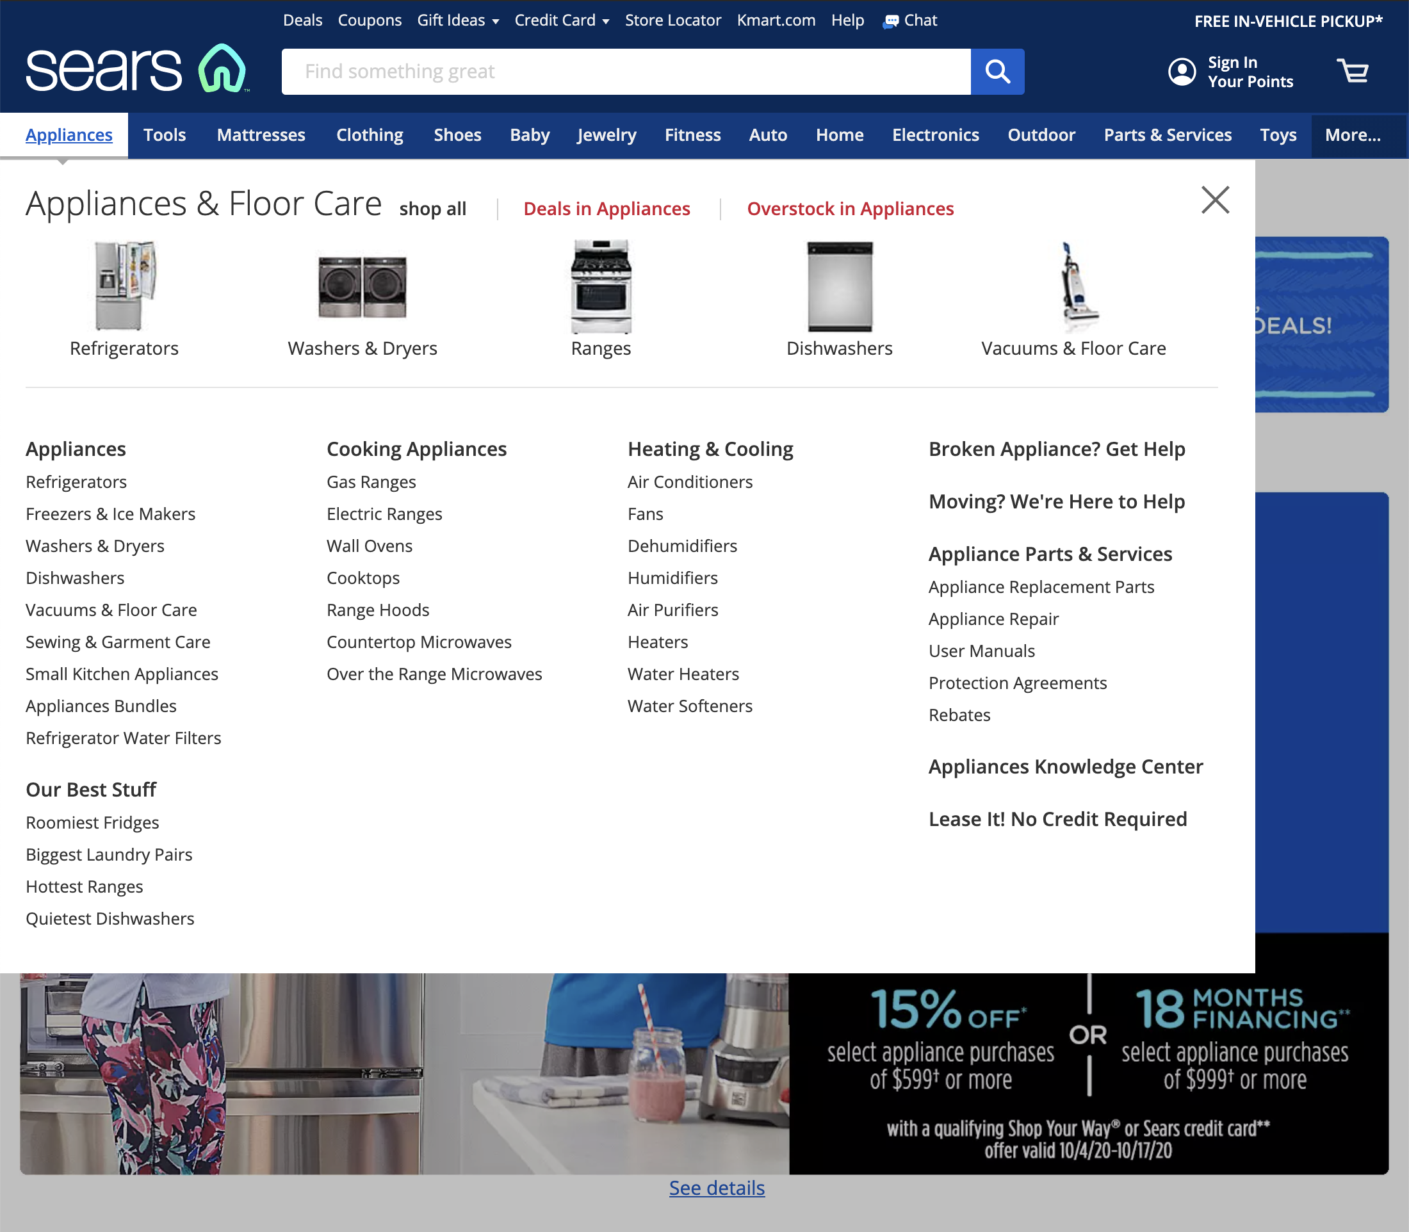
Task: Focus the Find something great search box
Action: 626,72
